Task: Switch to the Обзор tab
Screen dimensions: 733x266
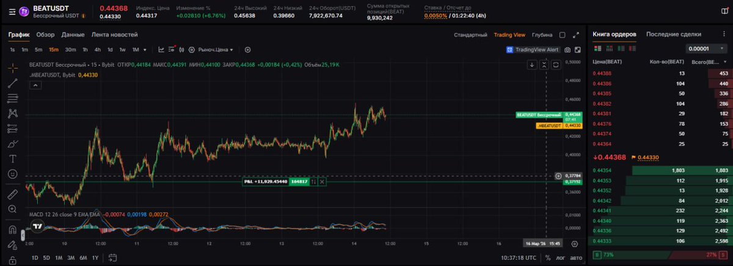Action: click(x=45, y=35)
